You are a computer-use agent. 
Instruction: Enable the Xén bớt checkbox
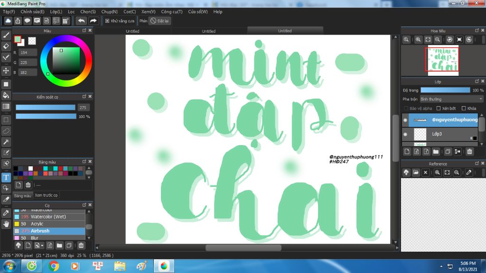[438, 109]
